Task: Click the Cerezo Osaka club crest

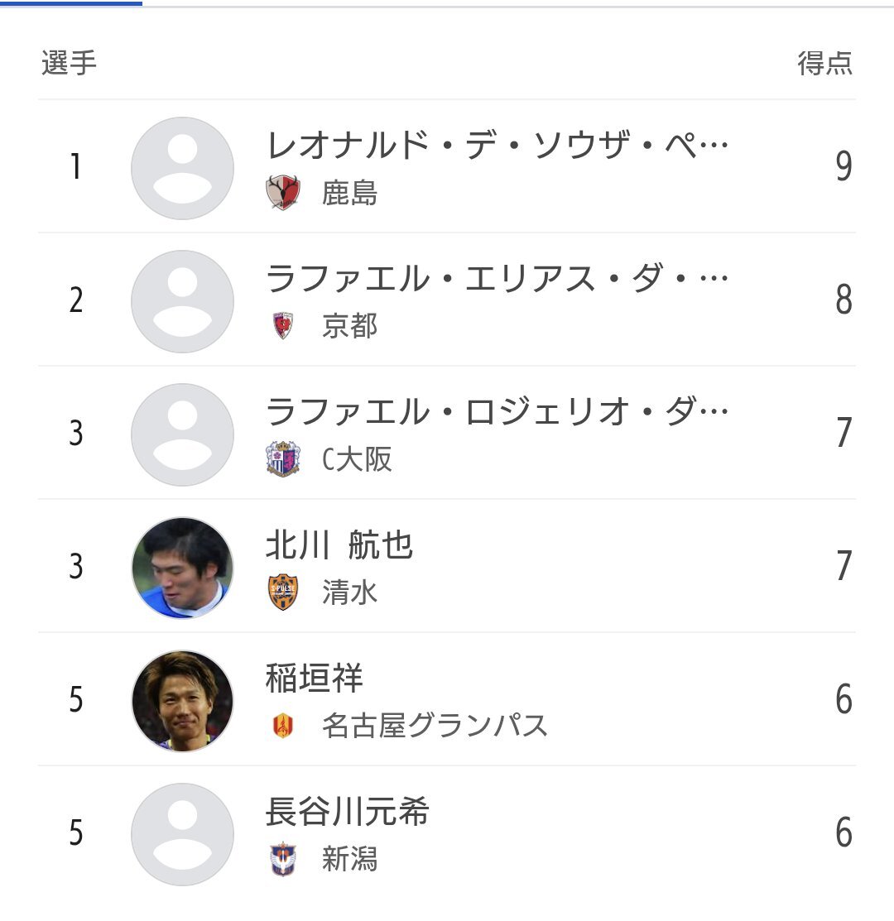Action: [283, 458]
